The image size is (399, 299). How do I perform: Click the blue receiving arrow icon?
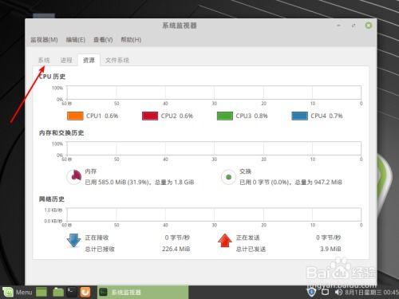tap(73, 241)
